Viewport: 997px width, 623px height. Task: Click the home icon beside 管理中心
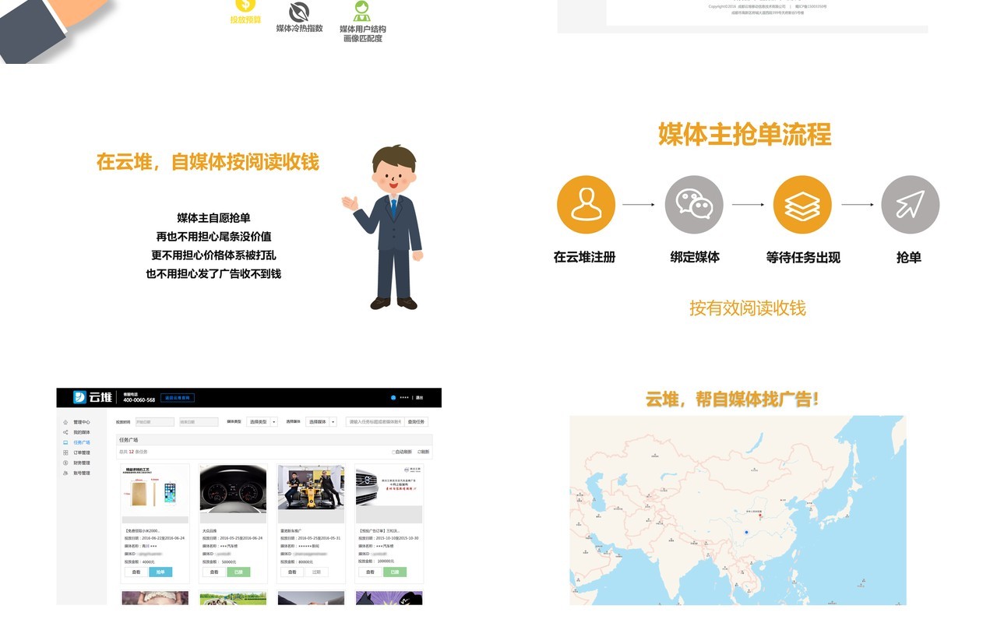[65, 422]
